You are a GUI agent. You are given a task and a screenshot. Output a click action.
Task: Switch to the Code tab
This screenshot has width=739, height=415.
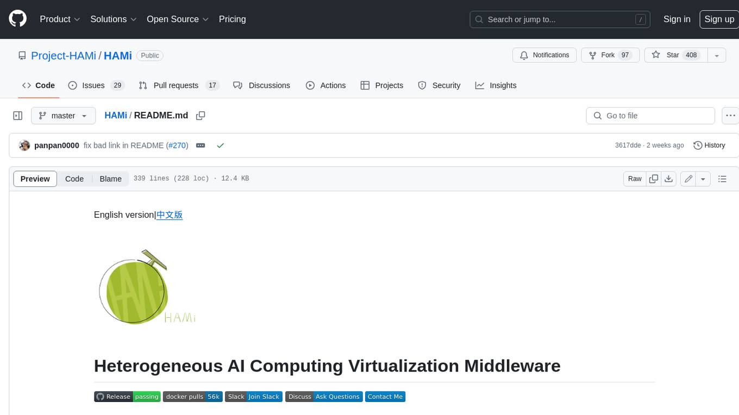click(39, 85)
